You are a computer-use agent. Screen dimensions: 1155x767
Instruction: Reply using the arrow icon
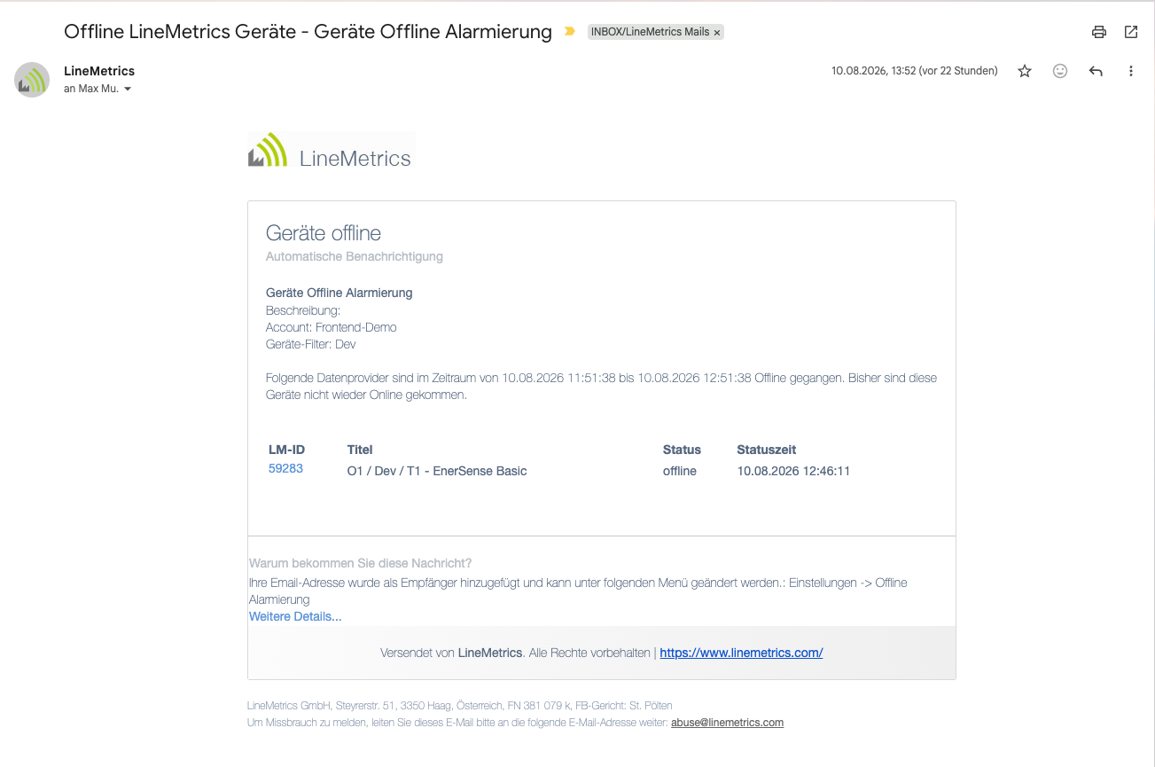coord(1096,71)
